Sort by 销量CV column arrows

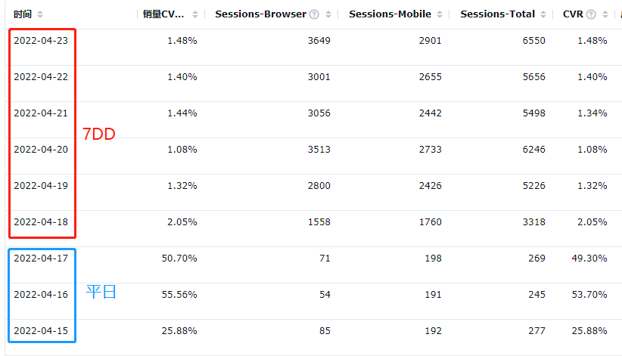194,14
